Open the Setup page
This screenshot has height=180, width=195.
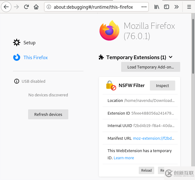(29, 43)
